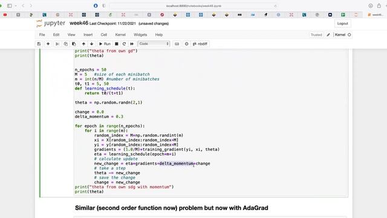Viewport: 387px width, 218px height.
Task: Click the print 'theta from own sdg with momentum' line
Action: click(x=124, y=187)
